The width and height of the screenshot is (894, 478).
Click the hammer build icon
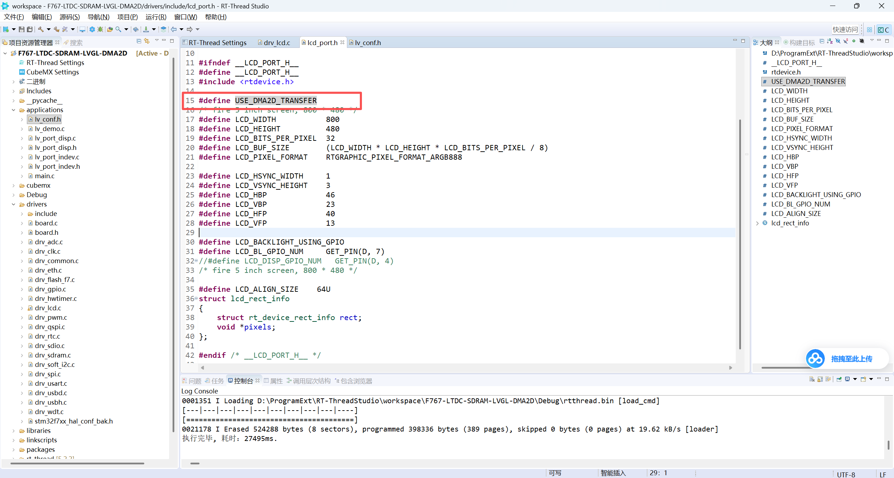(x=41, y=29)
